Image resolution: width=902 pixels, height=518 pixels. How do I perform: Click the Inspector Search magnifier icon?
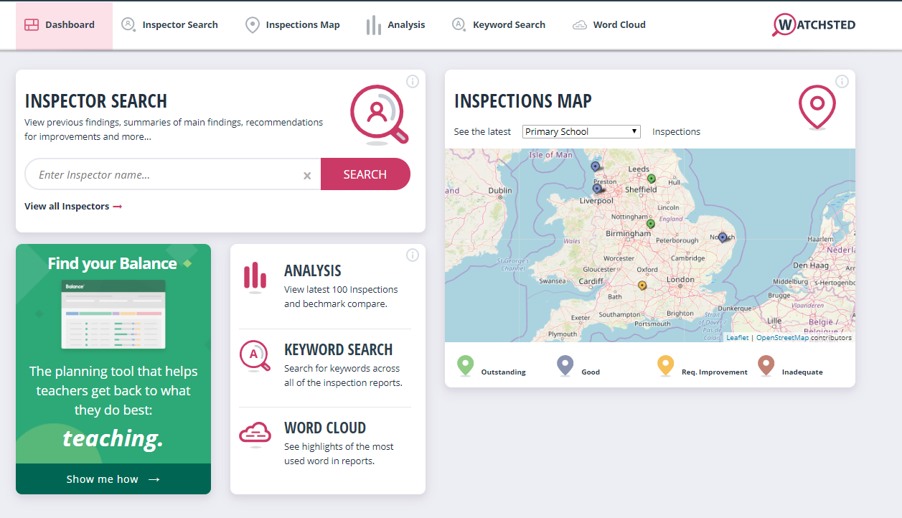click(x=378, y=114)
